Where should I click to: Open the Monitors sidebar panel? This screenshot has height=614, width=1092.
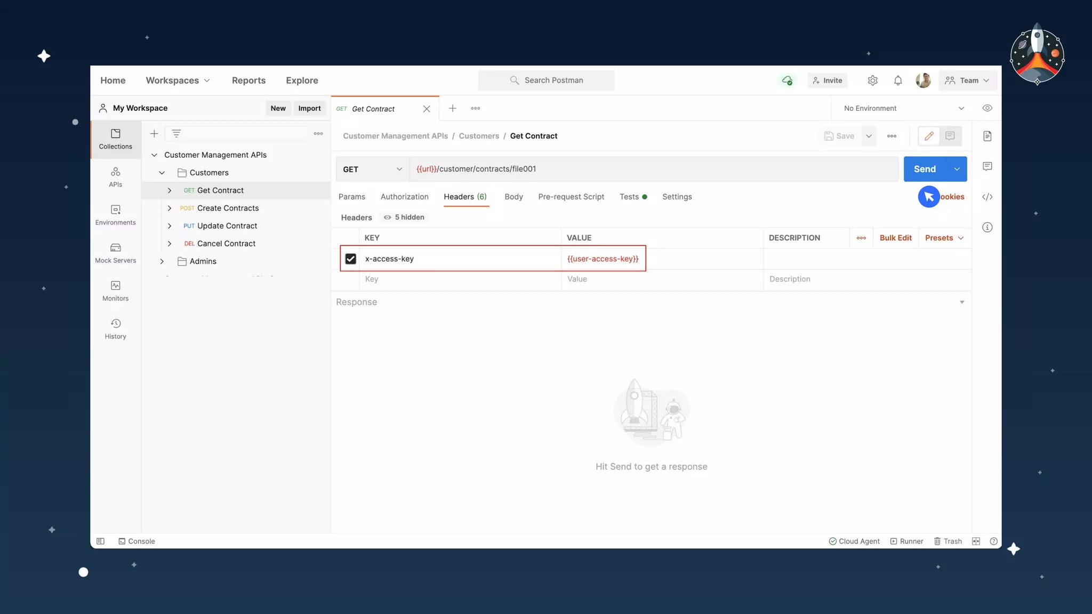[115, 290]
